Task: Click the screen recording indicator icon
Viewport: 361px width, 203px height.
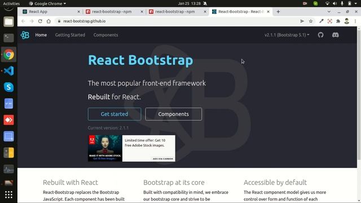Action: coord(305,3)
